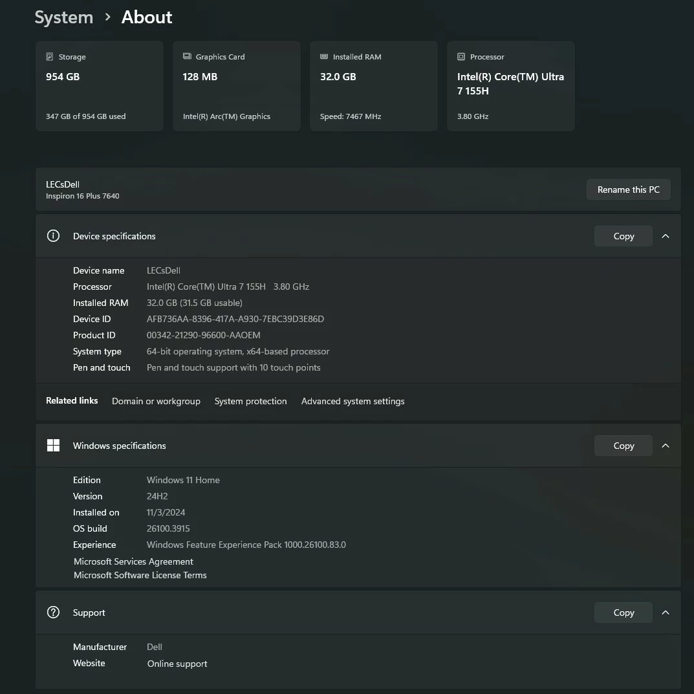Click the Support heading text

click(x=89, y=613)
